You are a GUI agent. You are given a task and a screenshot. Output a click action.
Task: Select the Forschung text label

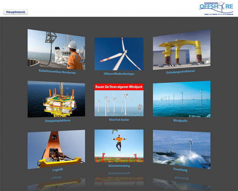(x=180, y=170)
